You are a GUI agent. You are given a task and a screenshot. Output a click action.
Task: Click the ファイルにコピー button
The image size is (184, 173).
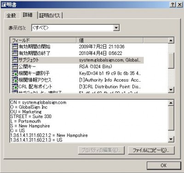151,150
